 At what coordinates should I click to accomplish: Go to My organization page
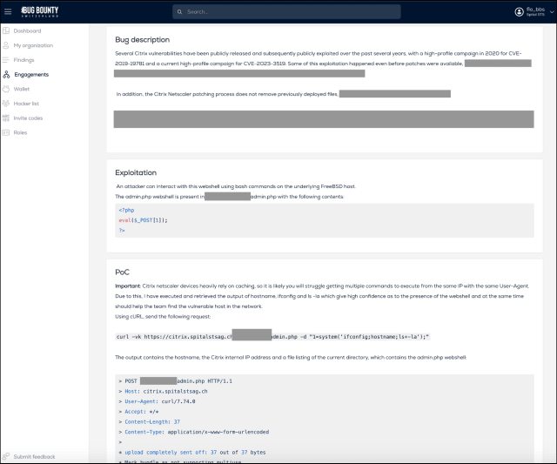33,45
